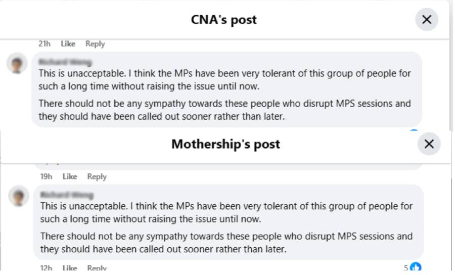Close the CNA's post dialog
Viewport: 455px width, 275px height.
(x=426, y=20)
